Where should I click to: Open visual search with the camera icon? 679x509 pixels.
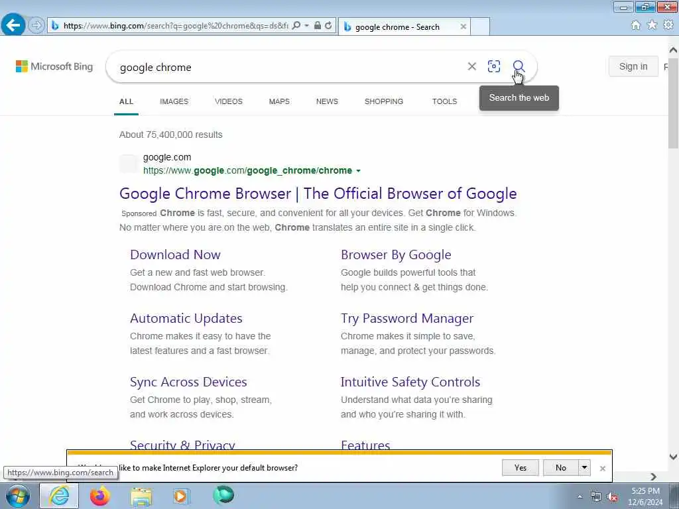pyautogui.click(x=493, y=66)
